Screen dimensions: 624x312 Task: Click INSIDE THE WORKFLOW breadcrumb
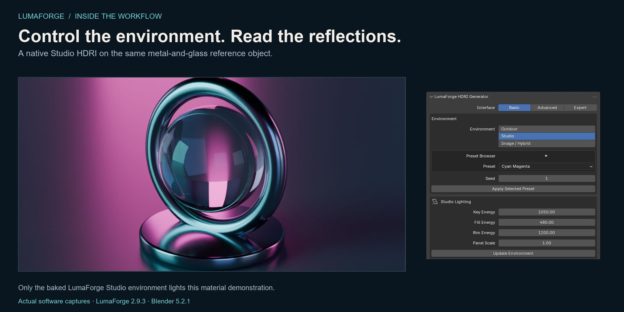[x=118, y=16]
